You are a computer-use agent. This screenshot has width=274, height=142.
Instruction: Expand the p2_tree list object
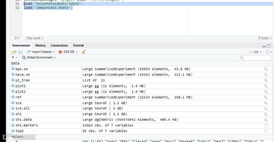(13, 80)
